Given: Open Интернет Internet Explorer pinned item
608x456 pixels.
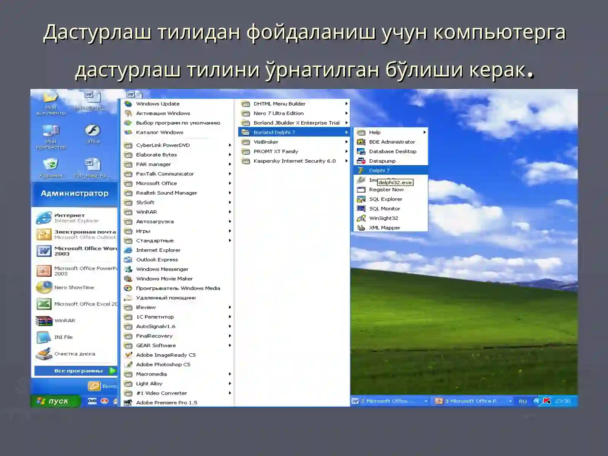Looking at the screenshot, I should tap(76, 218).
